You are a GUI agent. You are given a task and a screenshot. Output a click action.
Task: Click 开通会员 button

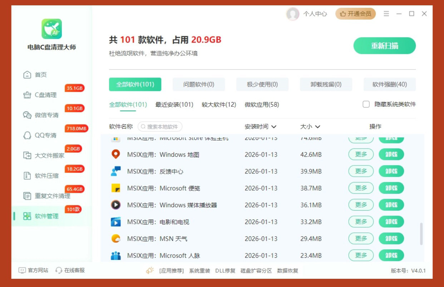click(356, 14)
